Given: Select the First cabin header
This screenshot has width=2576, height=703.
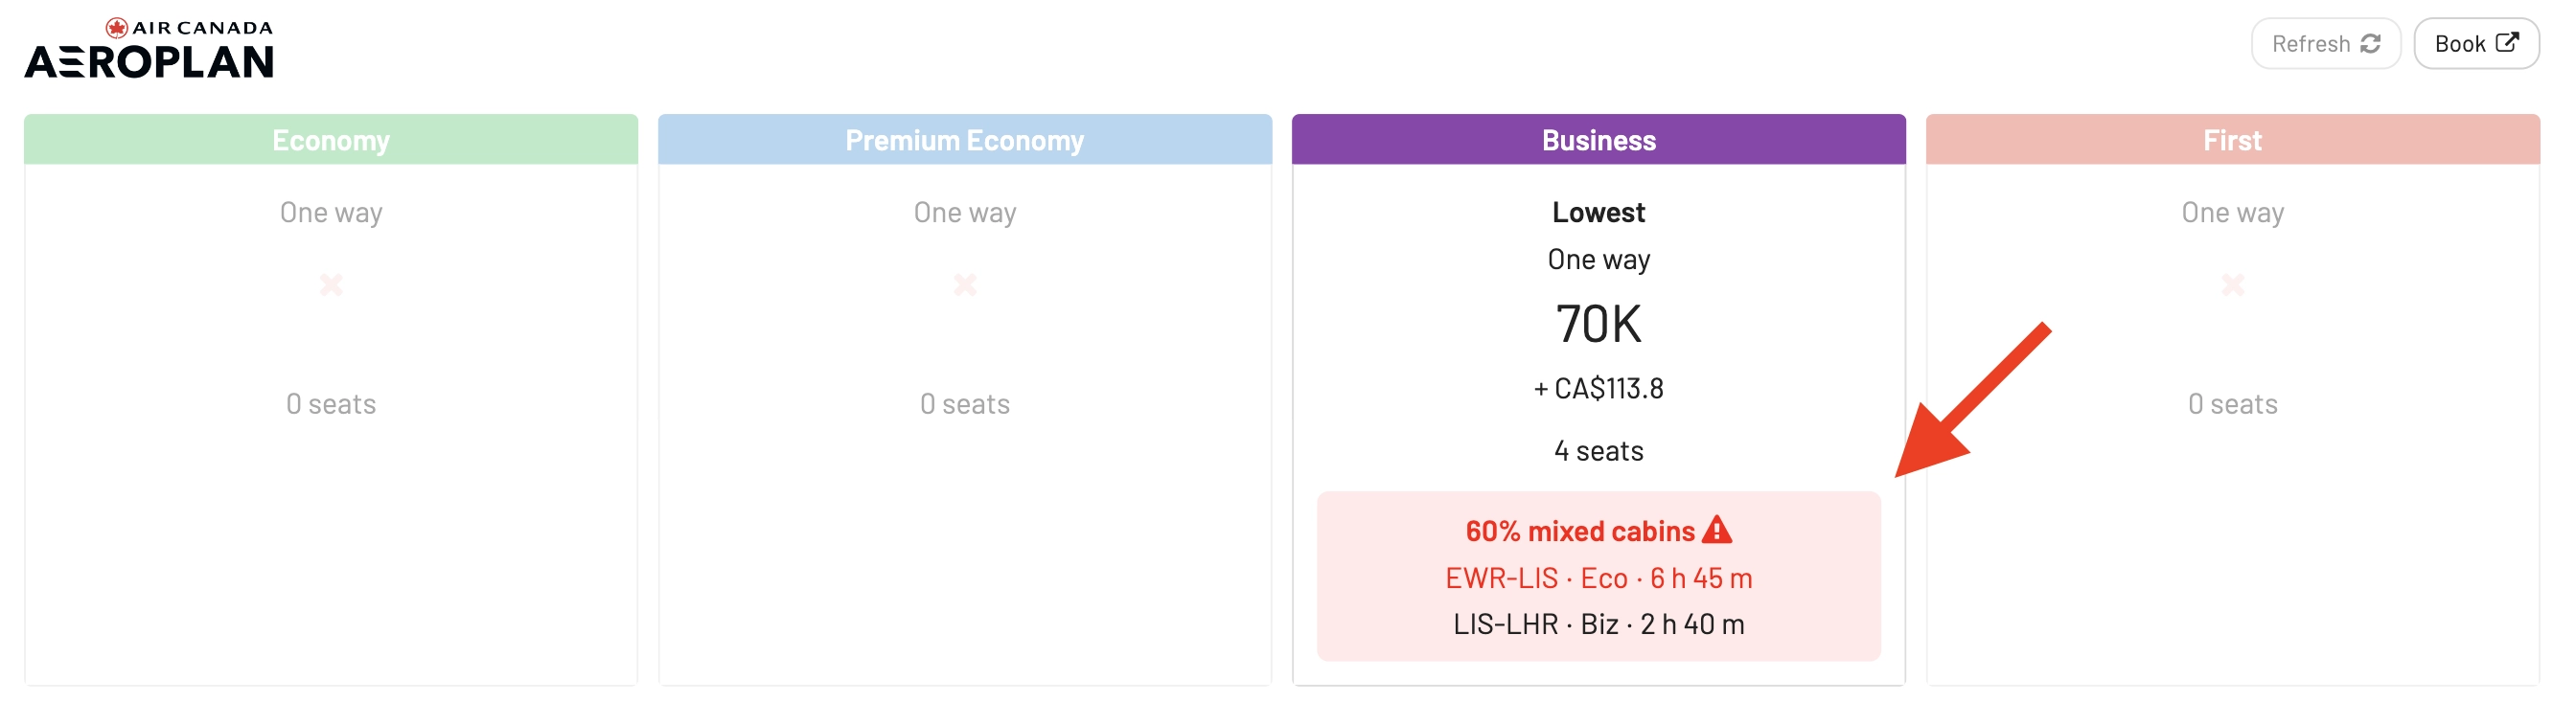Looking at the screenshot, I should 2233,140.
